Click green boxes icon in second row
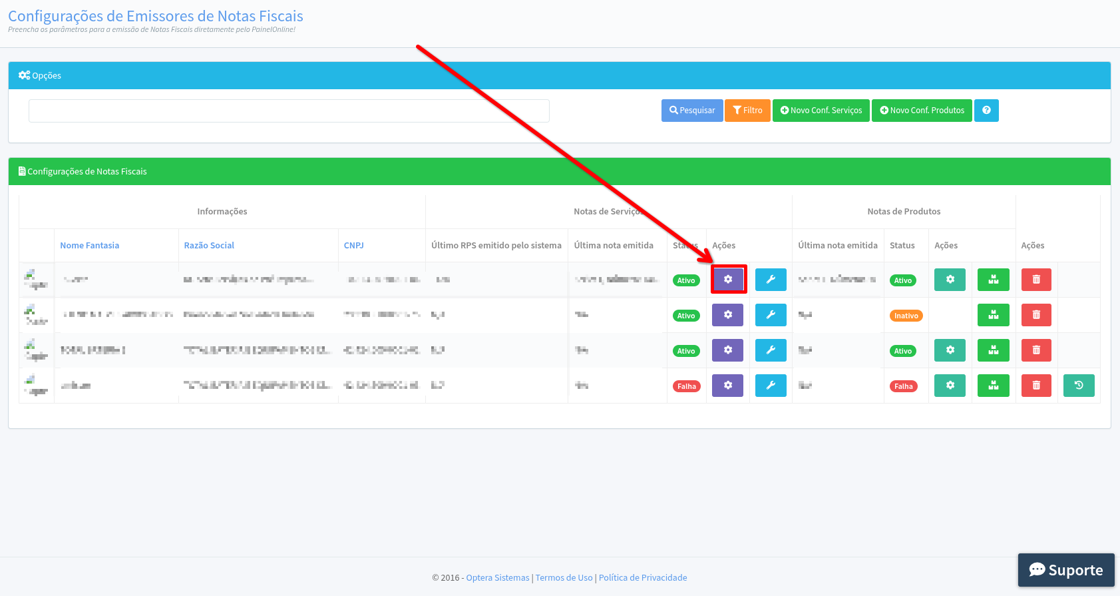 tap(993, 315)
